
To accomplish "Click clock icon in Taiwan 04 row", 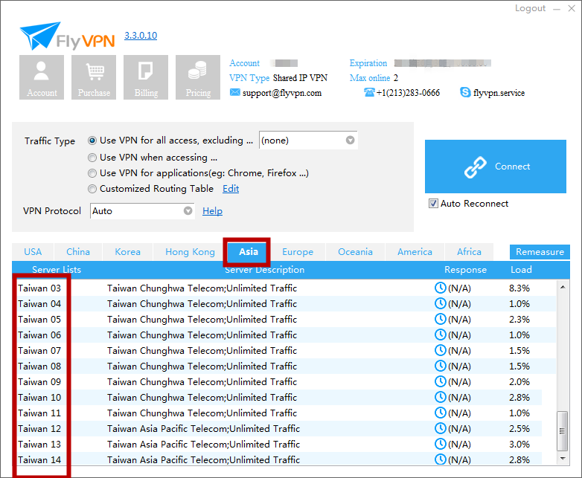I will click(x=440, y=303).
